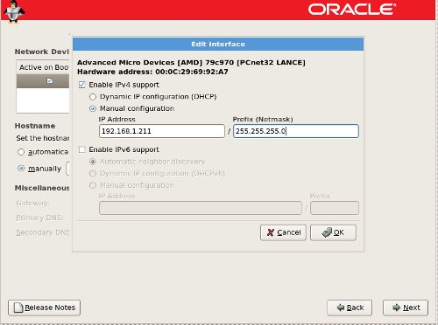Viewport: 438px width, 325px height.
Task: Go Back to previous installer step
Action: 350,308
